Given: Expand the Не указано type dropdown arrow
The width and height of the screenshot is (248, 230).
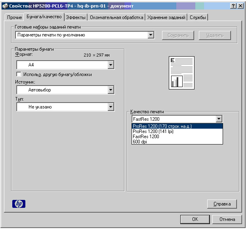Looking at the screenshot, I should click(111, 107).
